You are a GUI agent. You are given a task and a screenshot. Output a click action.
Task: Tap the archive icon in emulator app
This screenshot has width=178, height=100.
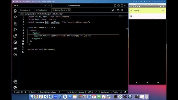(131, 16)
